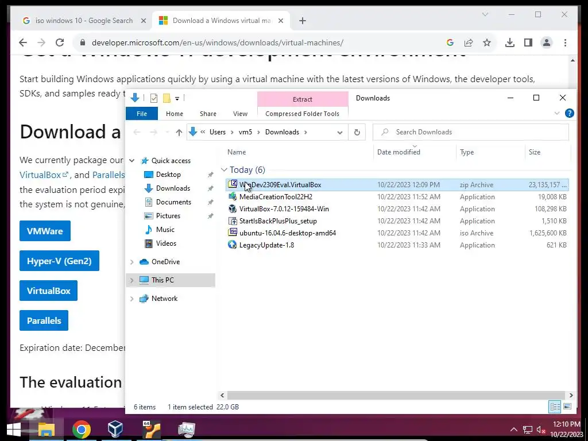588x441 pixels.
Task: Switch to Large icons view layout
Action: [x=567, y=407]
